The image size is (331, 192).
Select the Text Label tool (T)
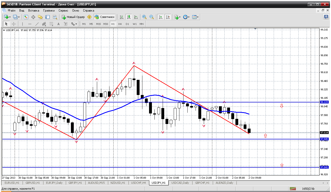66,24
